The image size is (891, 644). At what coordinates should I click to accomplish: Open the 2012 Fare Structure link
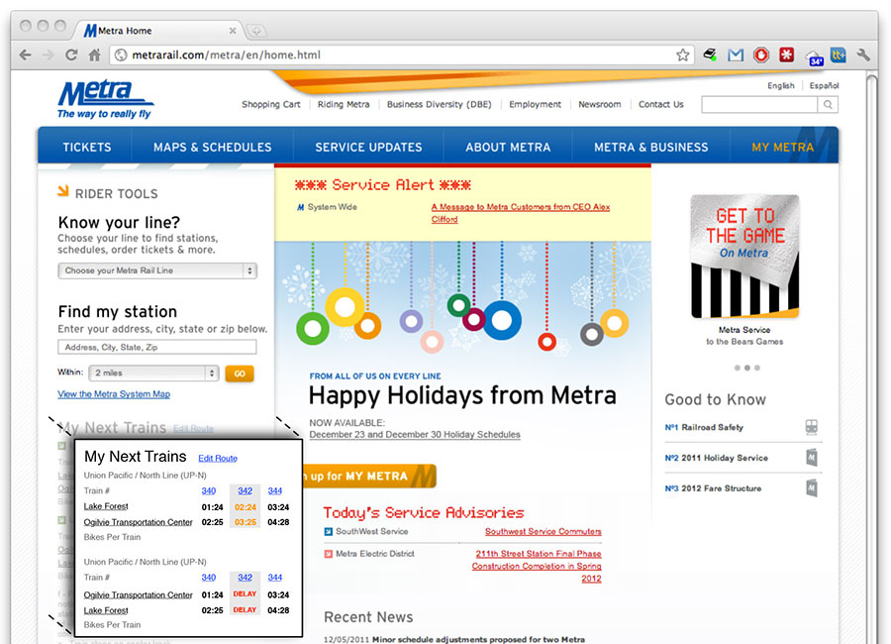721,488
